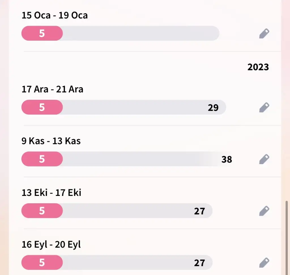Select the 2023 year header

tap(258, 67)
